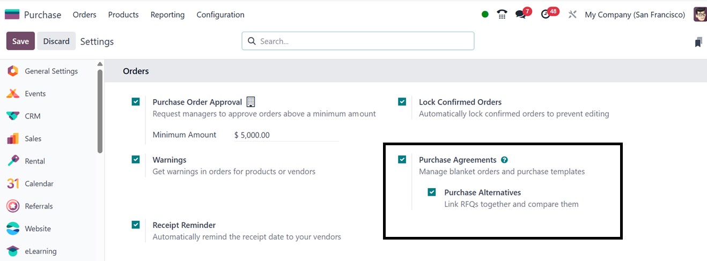Screen dimensions: 707x261
Task: Click the help icon next to Purchase Agreements
Action: pos(504,160)
